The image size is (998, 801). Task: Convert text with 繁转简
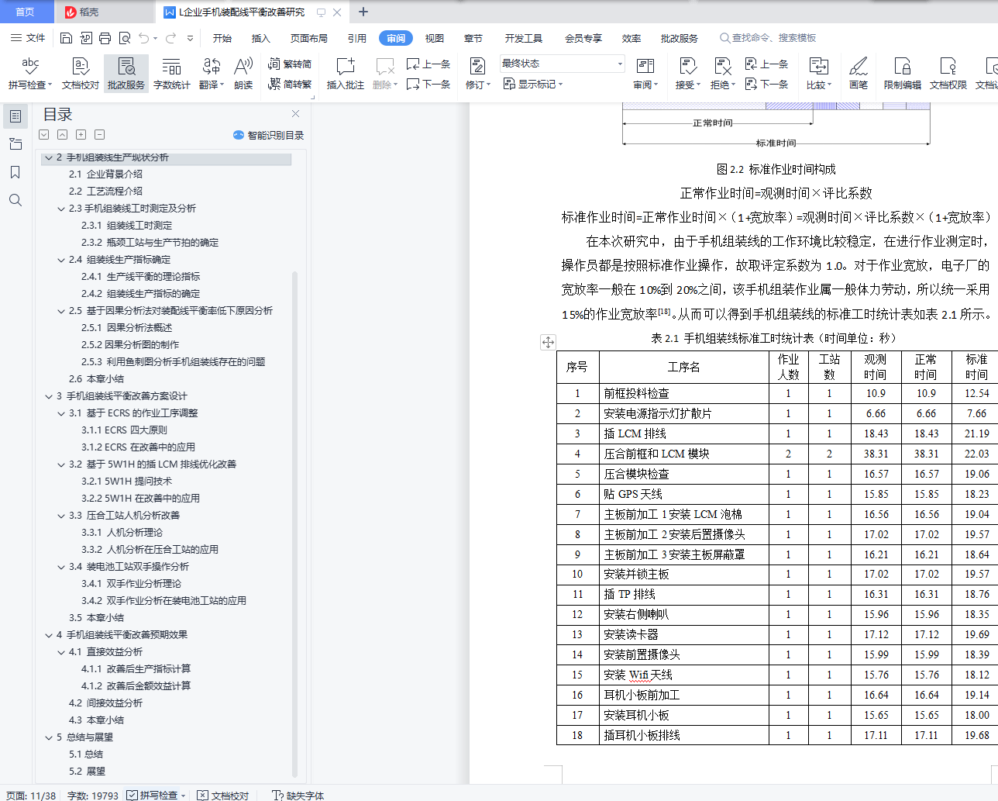coord(290,64)
